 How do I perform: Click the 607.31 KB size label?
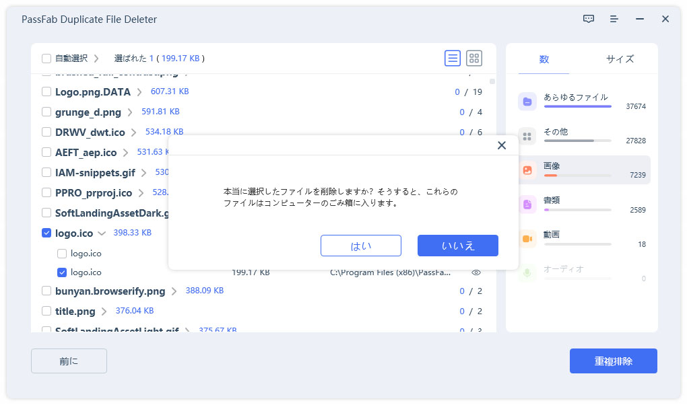point(170,91)
